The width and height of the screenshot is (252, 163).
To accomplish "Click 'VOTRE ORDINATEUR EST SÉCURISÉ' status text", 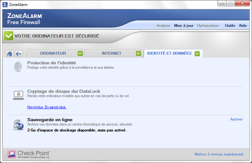I will coord(57,36).
